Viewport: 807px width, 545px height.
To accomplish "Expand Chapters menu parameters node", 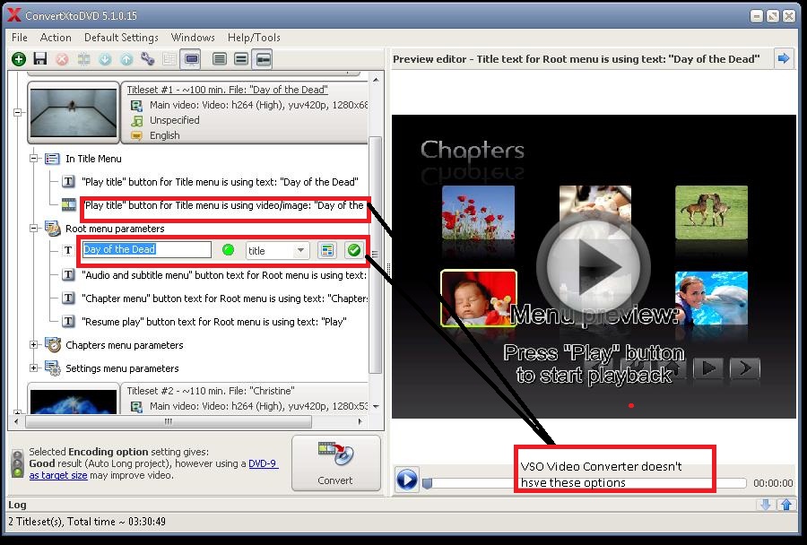I will (33, 345).
